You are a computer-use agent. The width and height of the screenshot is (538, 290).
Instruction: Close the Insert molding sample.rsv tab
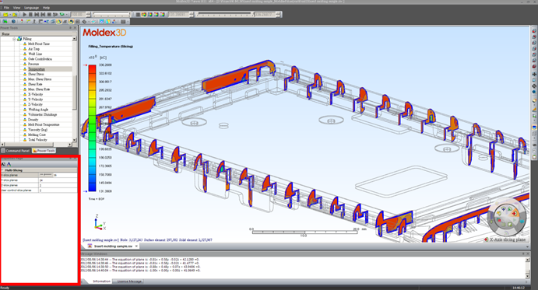click(x=136, y=246)
